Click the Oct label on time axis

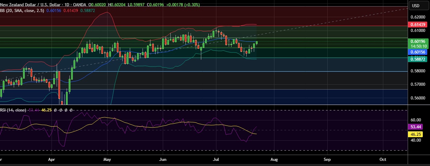(x=383, y=159)
